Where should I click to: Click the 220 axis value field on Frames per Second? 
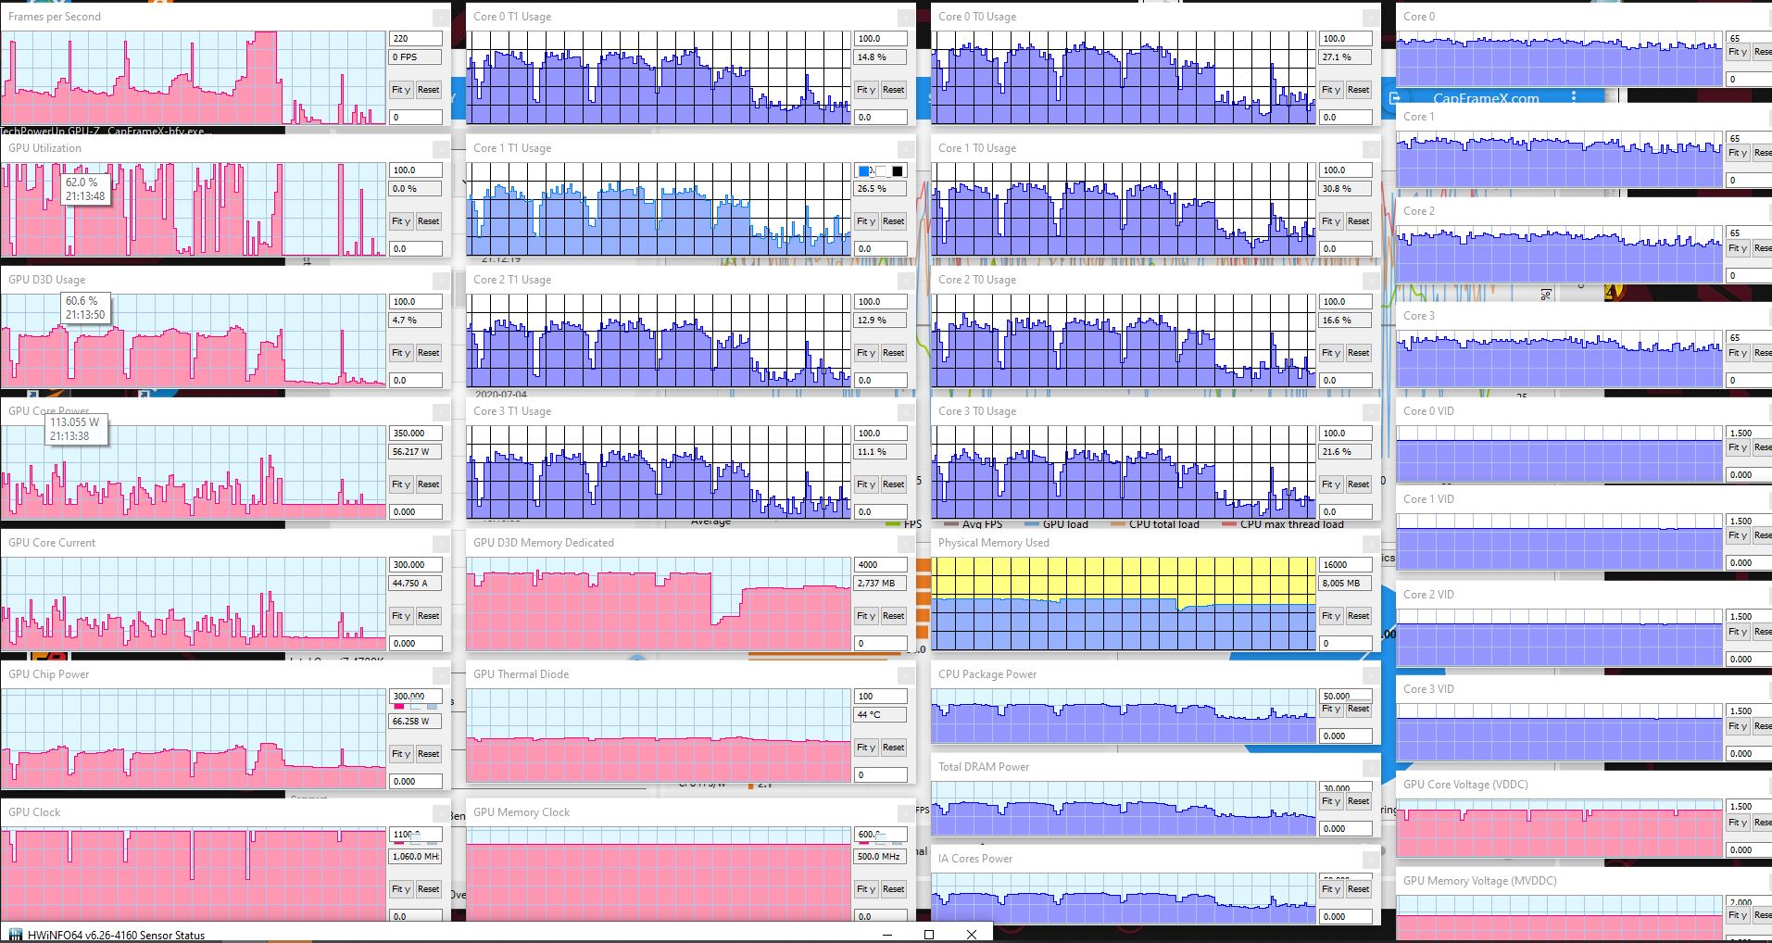[x=415, y=38]
